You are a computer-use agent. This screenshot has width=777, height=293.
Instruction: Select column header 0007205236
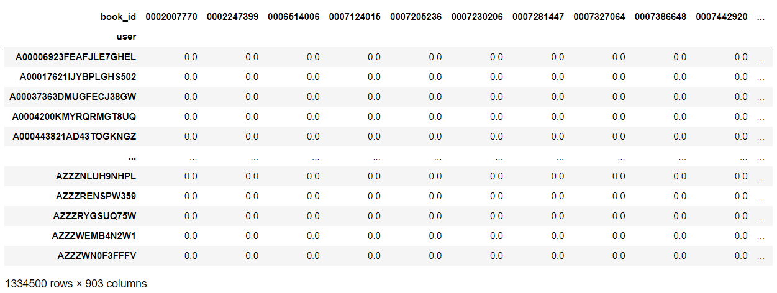[x=416, y=17]
